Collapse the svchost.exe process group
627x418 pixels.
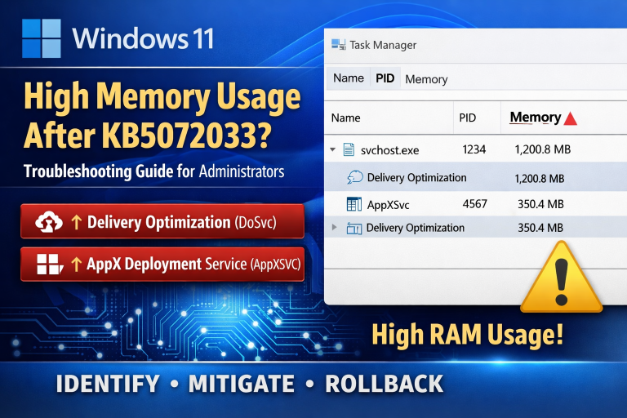(333, 149)
